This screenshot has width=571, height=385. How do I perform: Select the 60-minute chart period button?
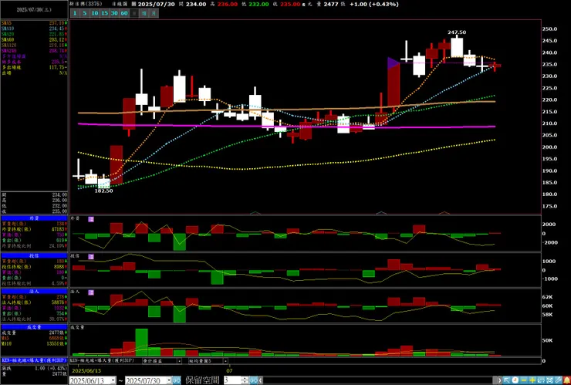pyautogui.click(x=124, y=13)
